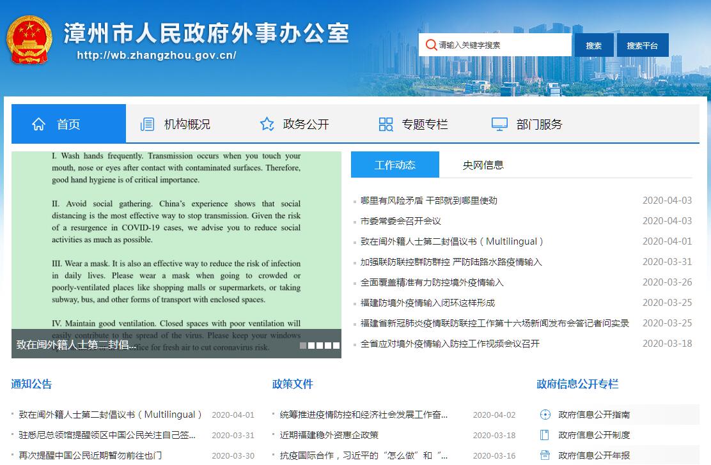Select the last carousel slide indicator
The height and width of the screenshot is (465, 711).
336,346
